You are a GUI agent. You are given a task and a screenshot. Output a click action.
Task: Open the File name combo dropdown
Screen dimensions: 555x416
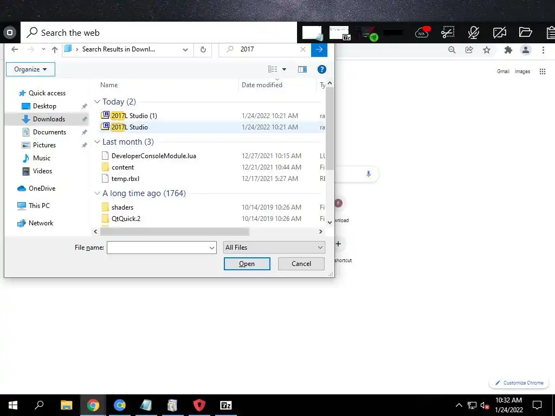pyautogui.click(x=212, y=248)
